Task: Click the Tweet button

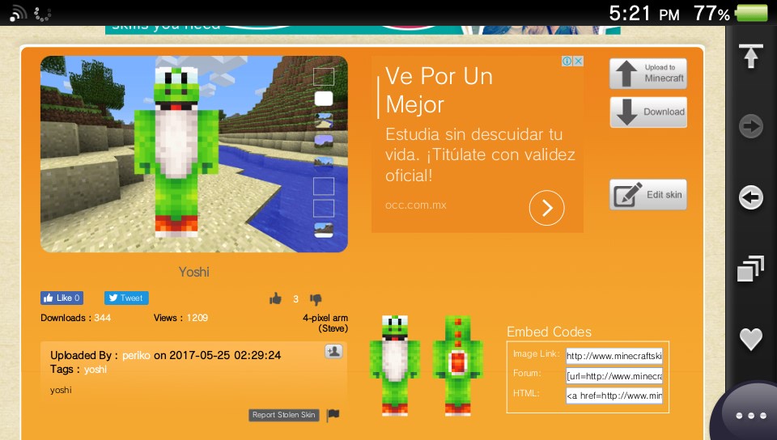Action: [126, 298]
